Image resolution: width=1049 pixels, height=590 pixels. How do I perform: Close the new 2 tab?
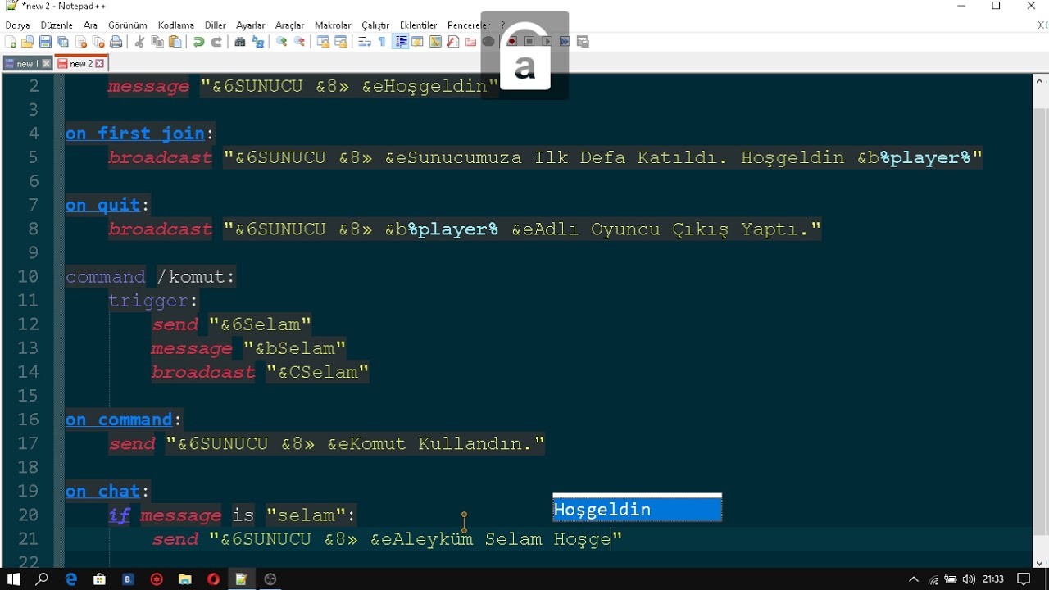pos(100,64)
